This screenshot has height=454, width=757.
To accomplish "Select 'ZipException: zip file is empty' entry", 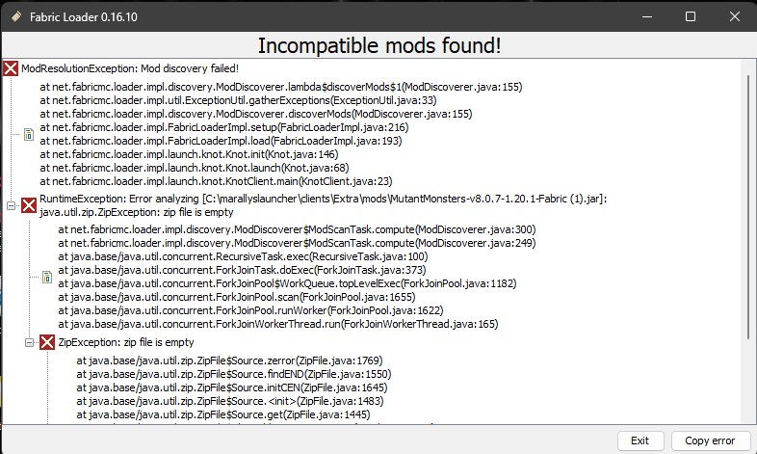I will coord(126,342).
